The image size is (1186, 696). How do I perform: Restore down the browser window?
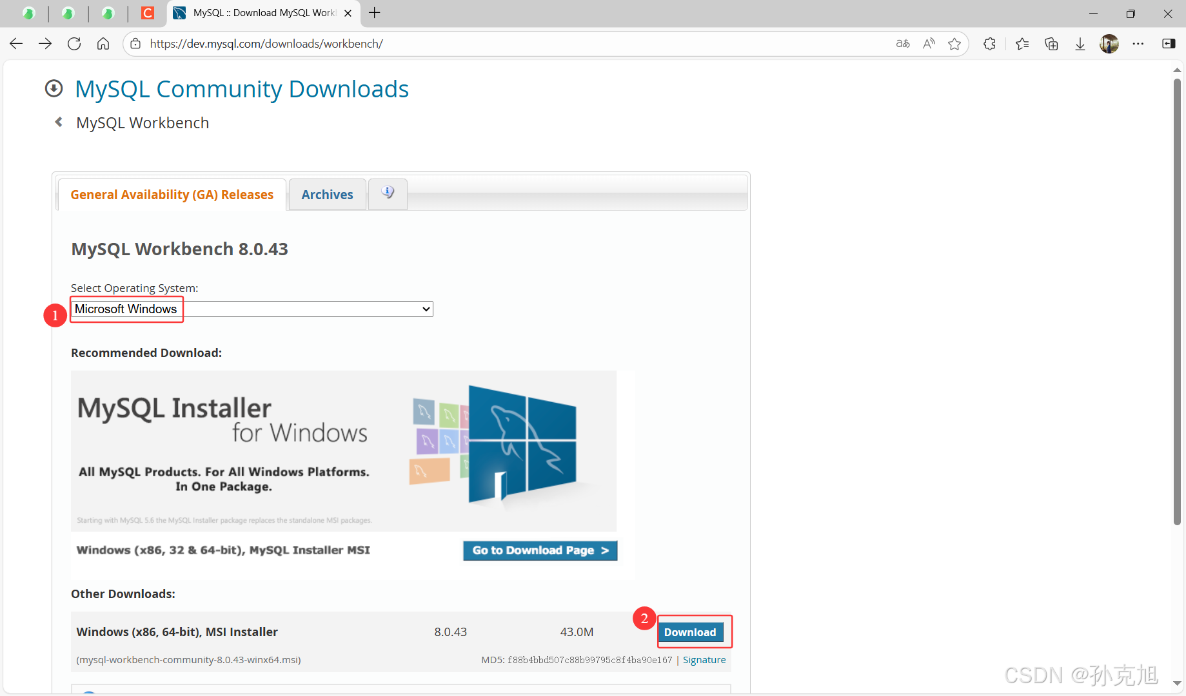(x=1131, y=13)
